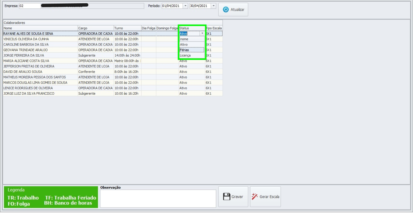
Task: Open the period start date dropdown
Action: (x=185, y=6)
